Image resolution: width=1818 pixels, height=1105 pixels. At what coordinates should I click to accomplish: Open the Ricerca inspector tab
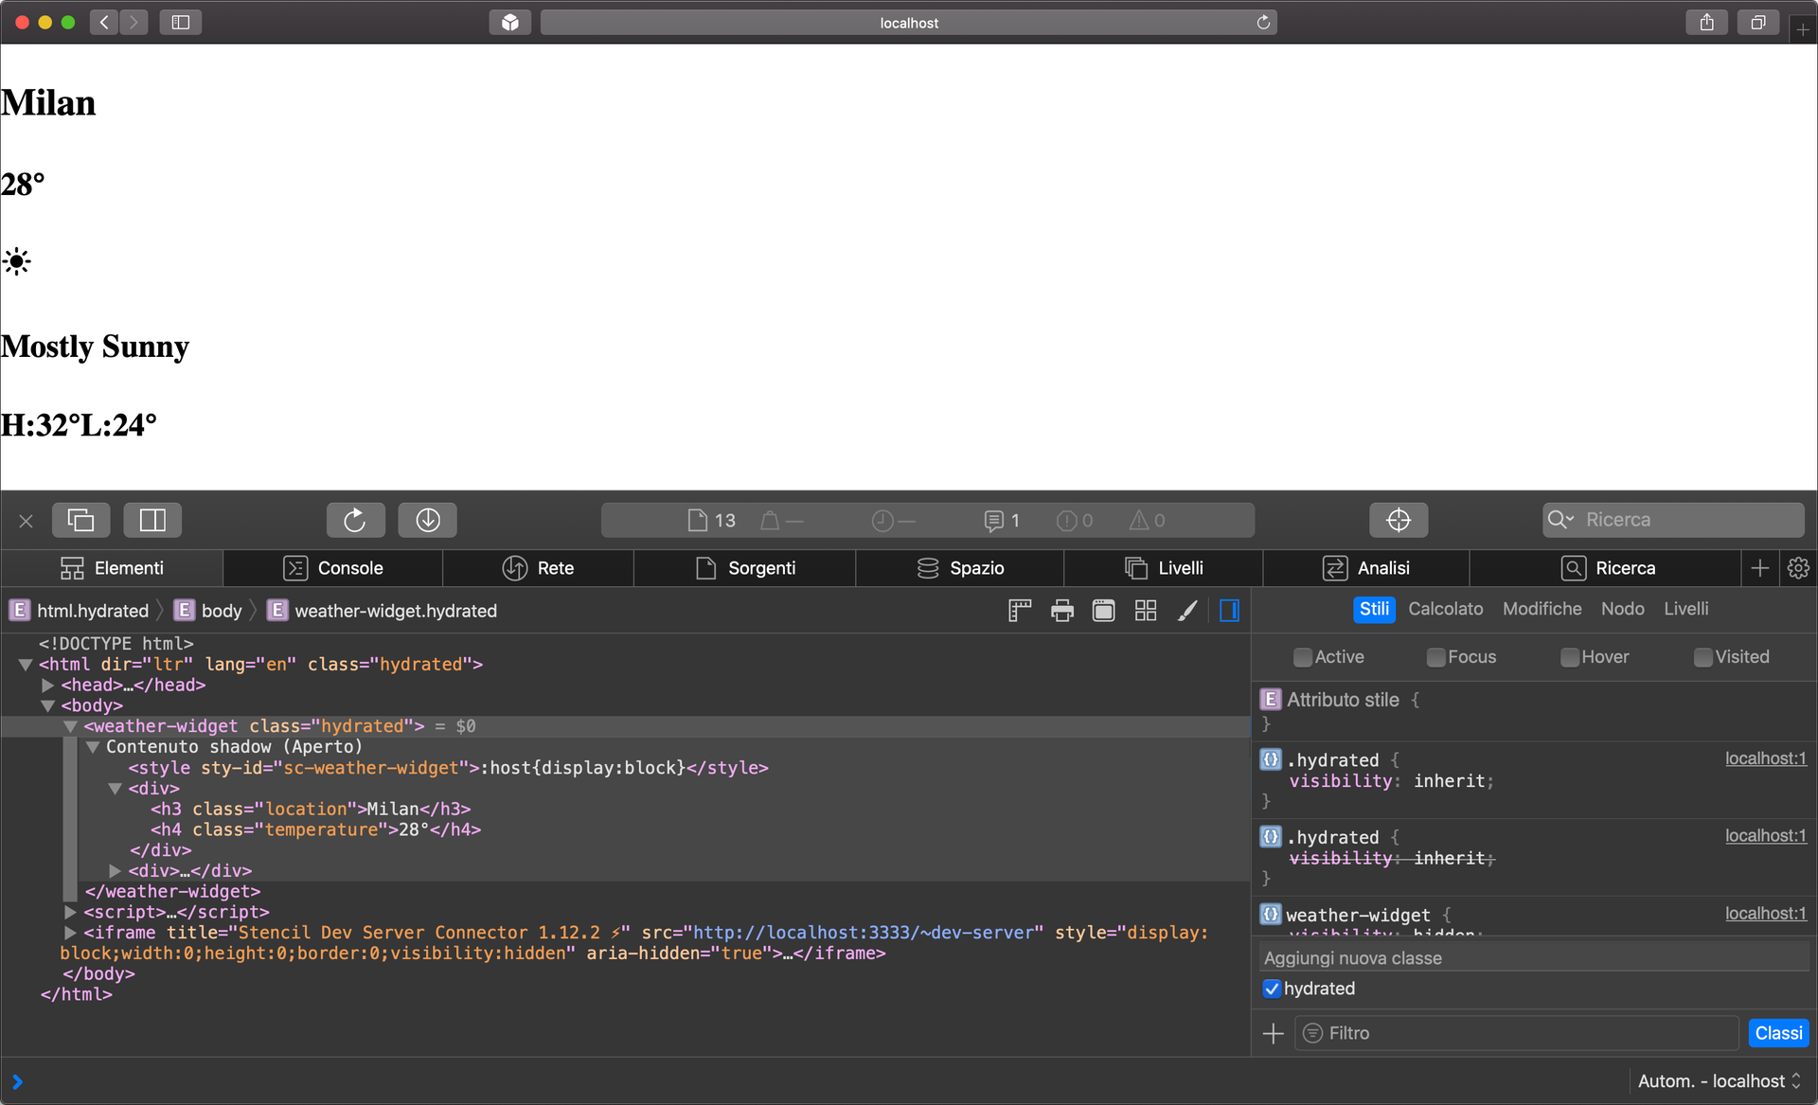click(1607, 568)
